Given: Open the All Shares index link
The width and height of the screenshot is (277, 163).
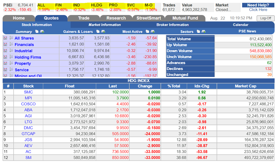Looking at the screenshot, I should (x=24, y=38).
